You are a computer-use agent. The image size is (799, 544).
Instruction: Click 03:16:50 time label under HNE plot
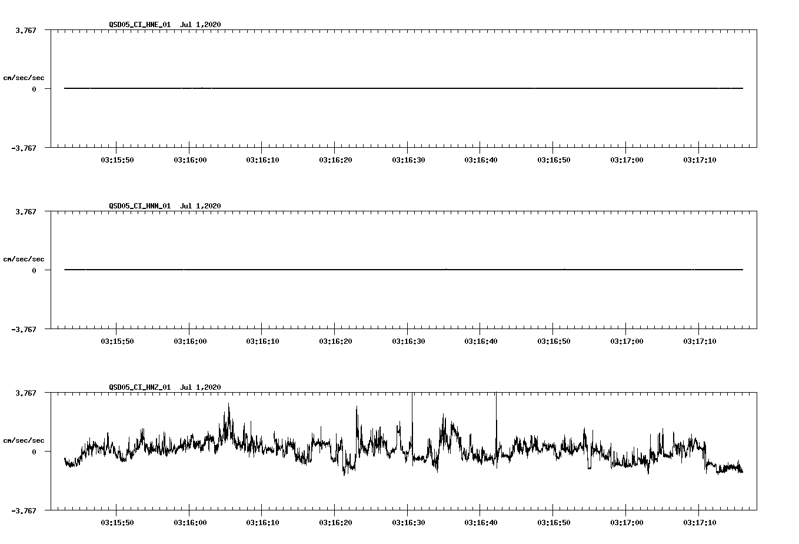tap(553, 160)
